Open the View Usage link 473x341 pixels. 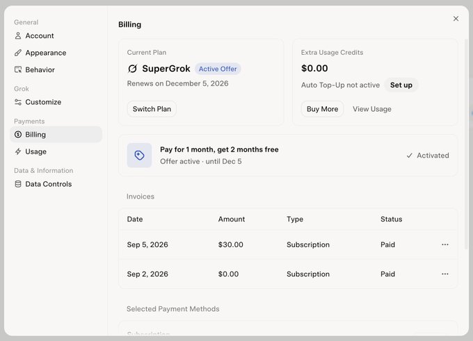[372, 109]
